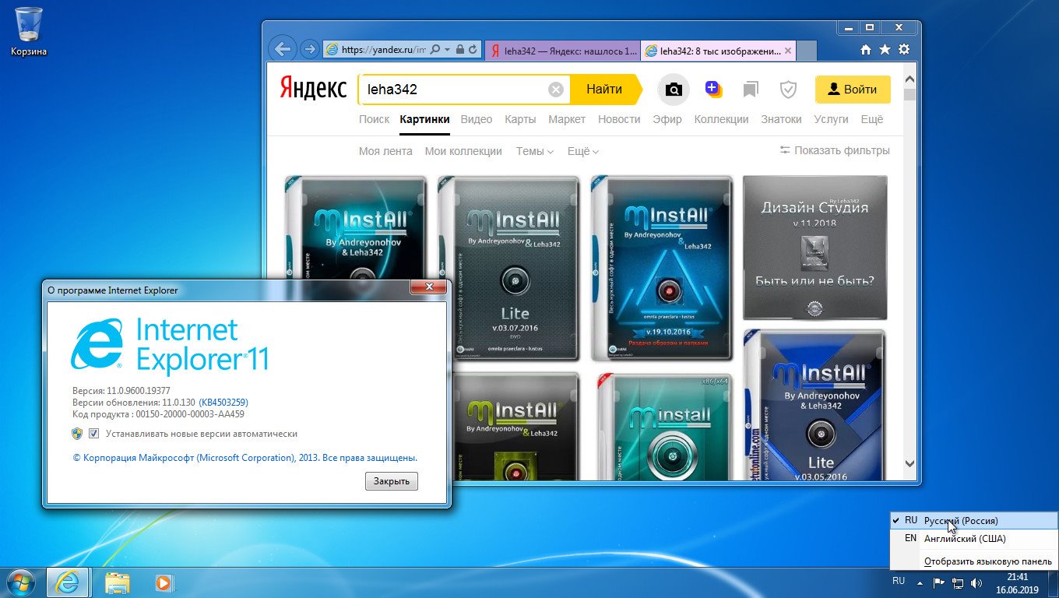Click Закрыть in the About dialog
Viewport: 1059px width, 598px height.
tap(392, 481)
